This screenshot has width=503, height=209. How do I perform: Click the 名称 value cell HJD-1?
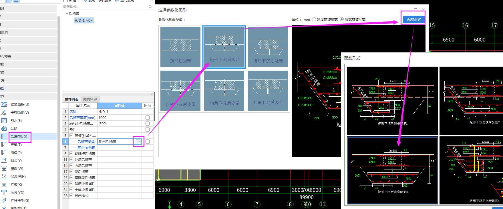tap(120, 112)
